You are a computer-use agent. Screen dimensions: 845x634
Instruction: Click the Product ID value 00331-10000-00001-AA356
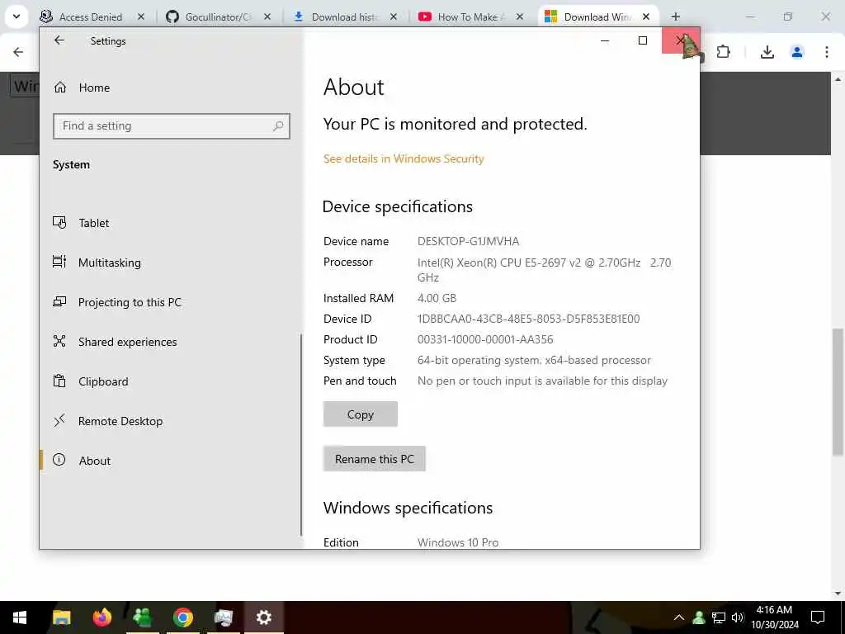485,339
